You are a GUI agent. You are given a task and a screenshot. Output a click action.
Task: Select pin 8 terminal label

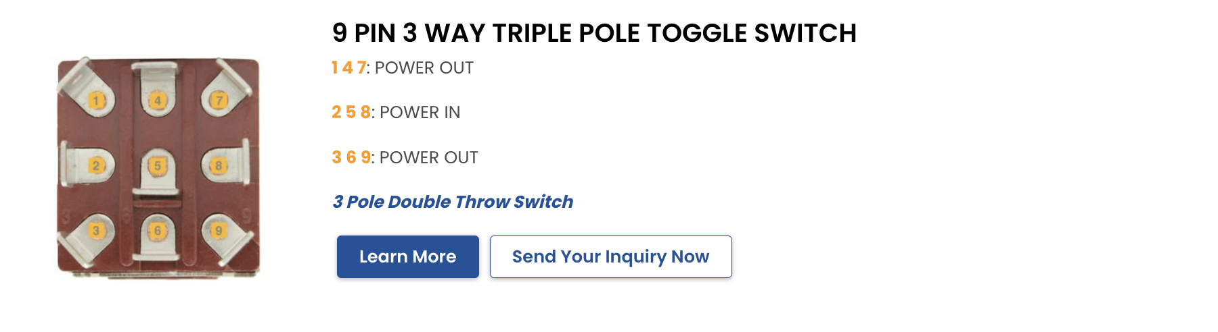(x=219, y=165)
